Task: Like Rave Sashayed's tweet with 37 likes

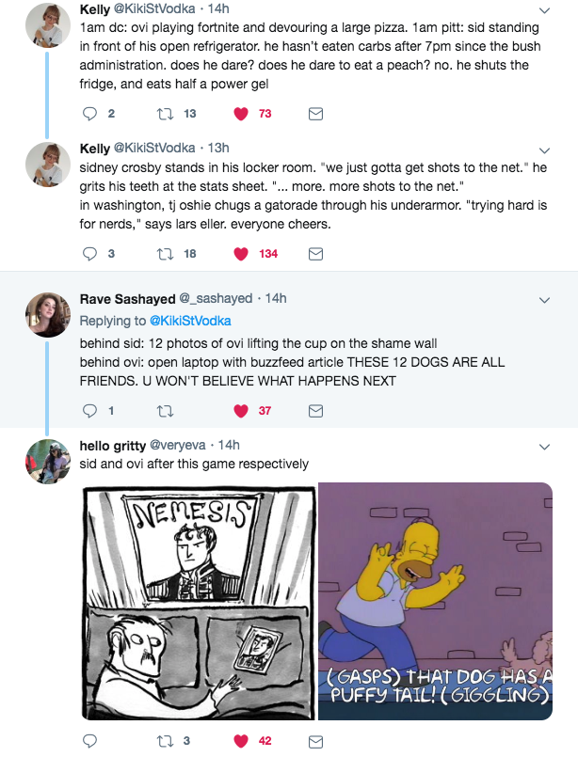Action: tap(240, 410)
